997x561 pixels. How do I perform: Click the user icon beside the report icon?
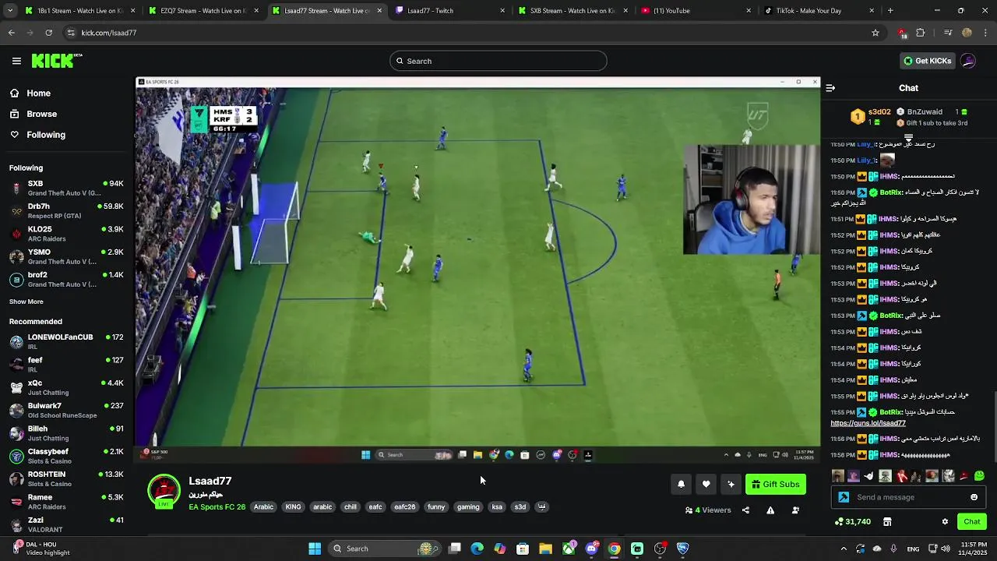tap(795, 510)
